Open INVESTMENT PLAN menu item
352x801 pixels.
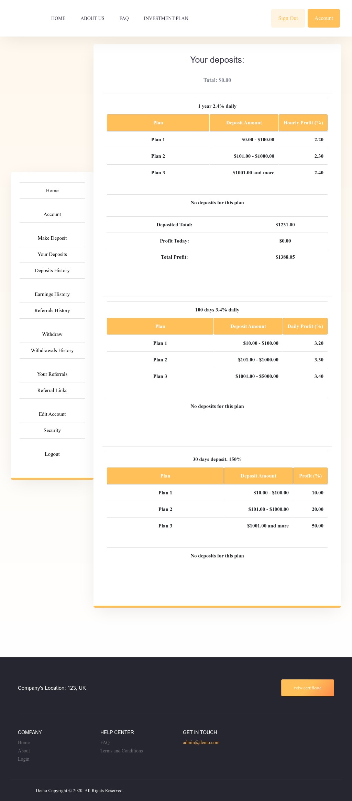coord(166,18)
